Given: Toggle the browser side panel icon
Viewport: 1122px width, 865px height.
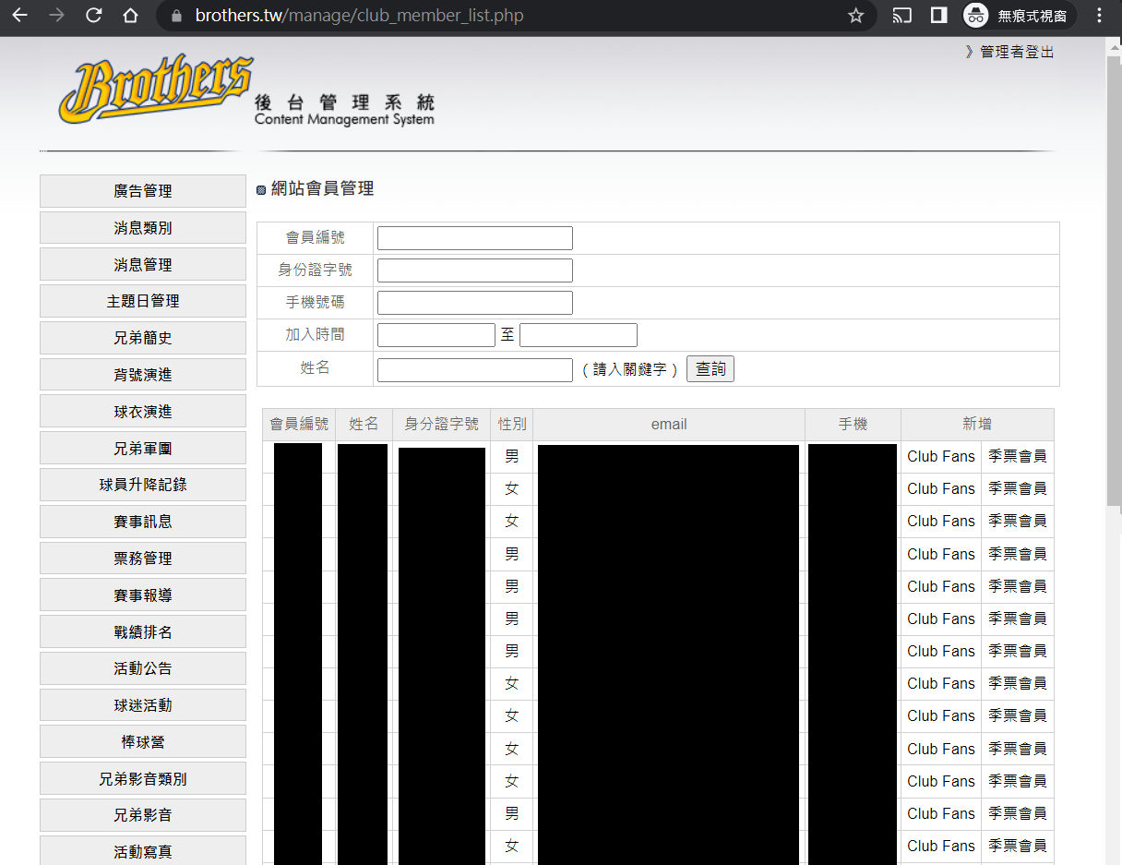Looking at the screenshot, I should pyautogui.click(x=938, y=16).
